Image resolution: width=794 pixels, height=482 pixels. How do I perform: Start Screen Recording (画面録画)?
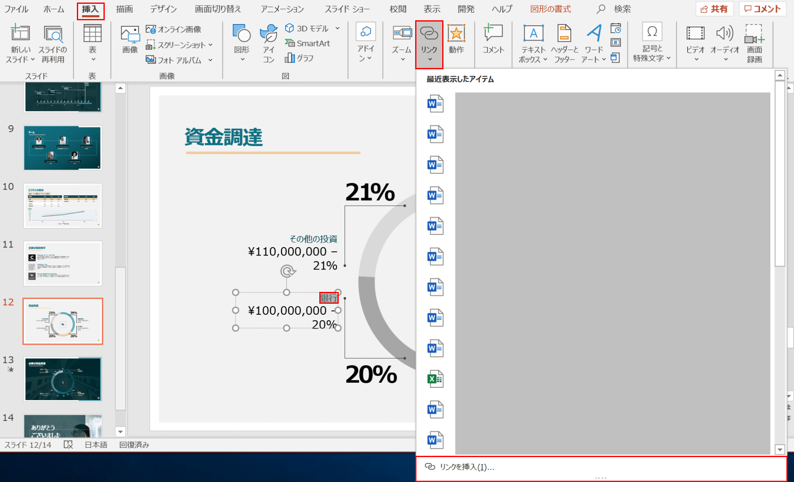[x=755, y=44]
